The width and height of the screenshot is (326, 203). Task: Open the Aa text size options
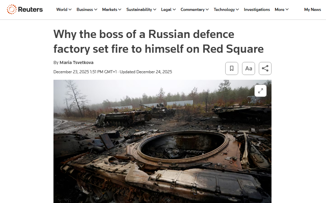point(249,68)
